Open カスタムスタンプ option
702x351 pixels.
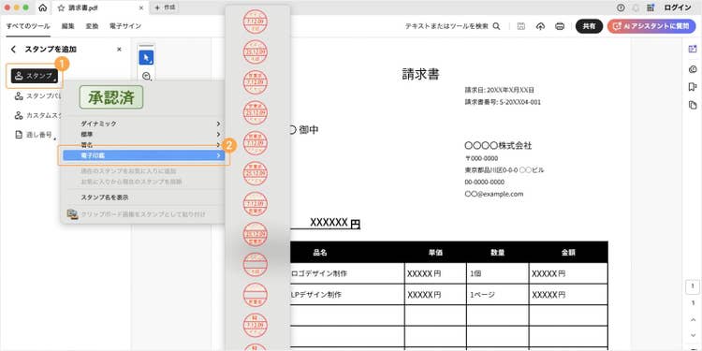tap(37, 115)
